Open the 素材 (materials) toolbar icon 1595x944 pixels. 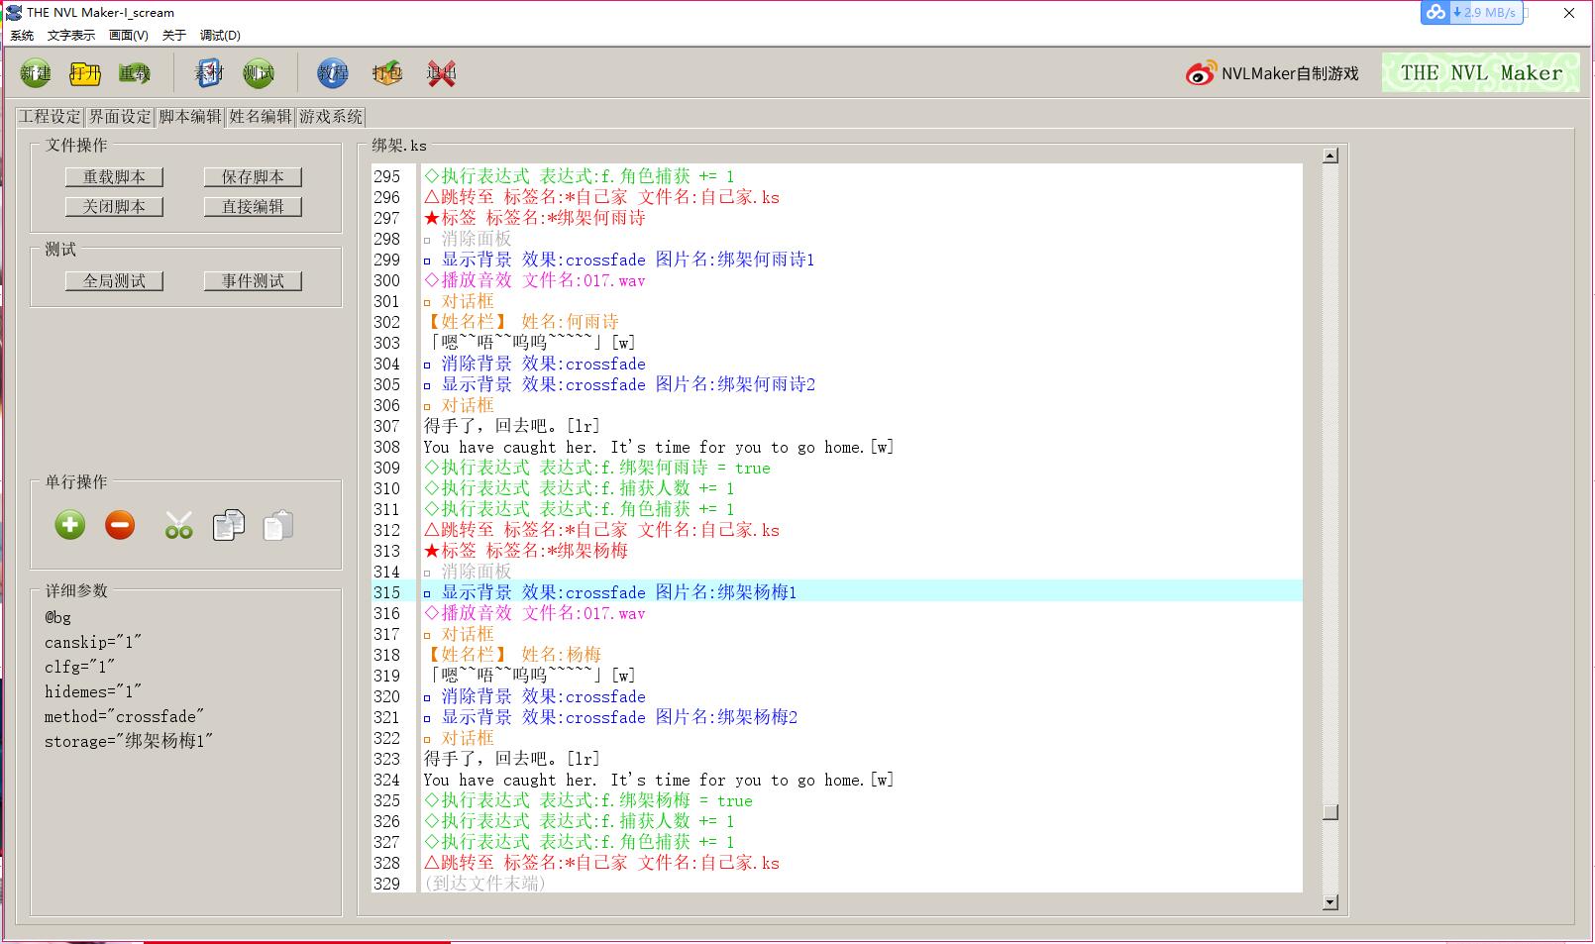[209, 73]
